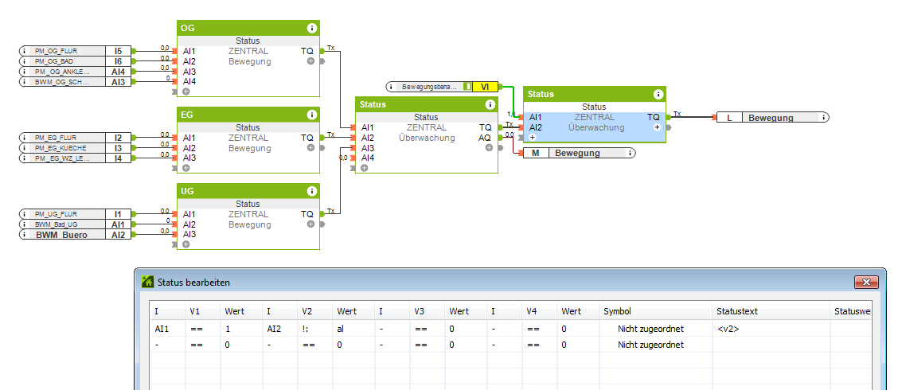Click info icon of Bewegungsbena virtual input
Image resolution: width=902 pixels, height=390 pixels.
(x=391, y=87)
